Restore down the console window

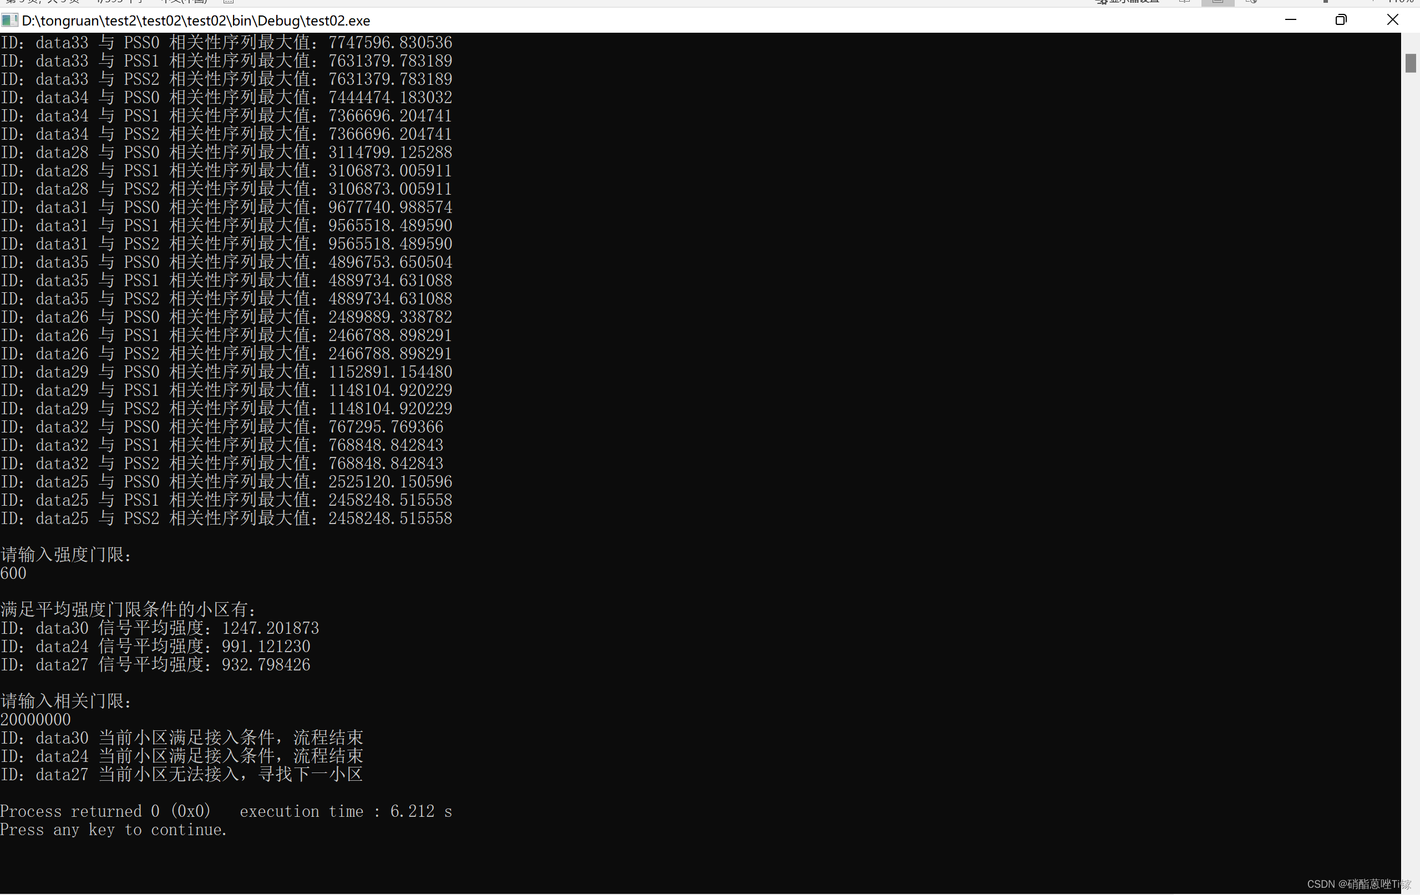(x=1341, y=20)
